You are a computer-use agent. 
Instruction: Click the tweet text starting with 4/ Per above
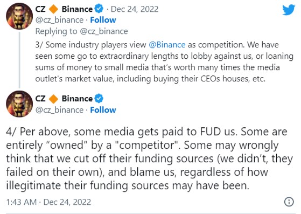[x=149, y=158]
